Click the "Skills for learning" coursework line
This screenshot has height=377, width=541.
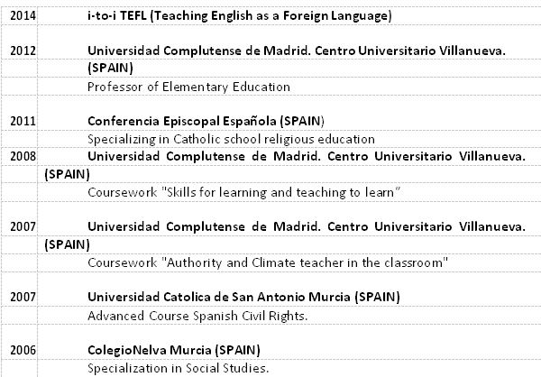[244, 191]
